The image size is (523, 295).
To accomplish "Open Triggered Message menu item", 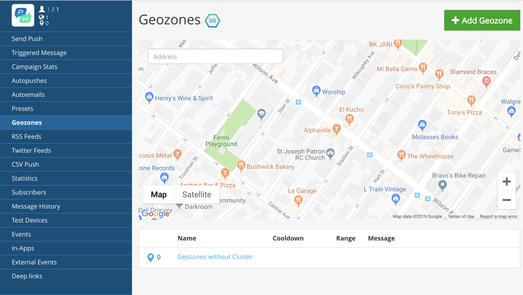I will pos(66,53).
